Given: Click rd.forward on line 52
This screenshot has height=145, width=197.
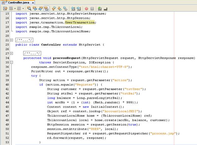Looking at the screenshot, I should [x=57, y=138].
